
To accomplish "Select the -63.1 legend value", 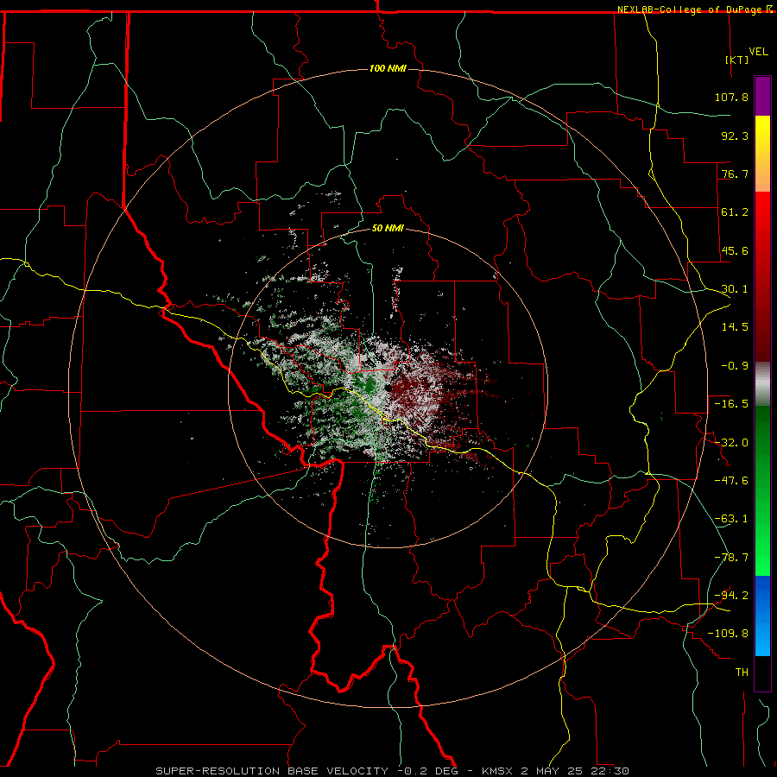I will (731, 519).
